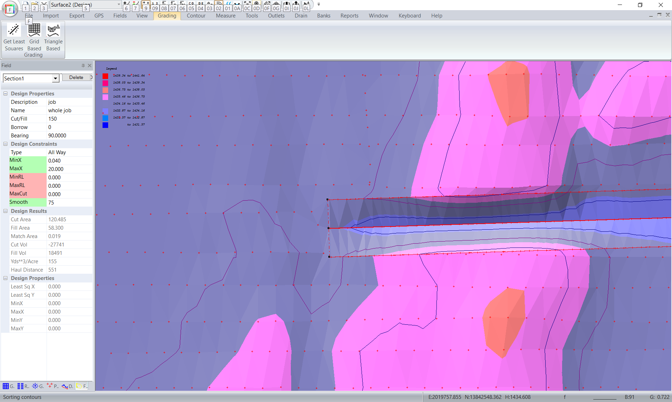Open the points panel tab with red crosses
The width and height of the screenshot is (672, 402).
[x=50, y=386]
